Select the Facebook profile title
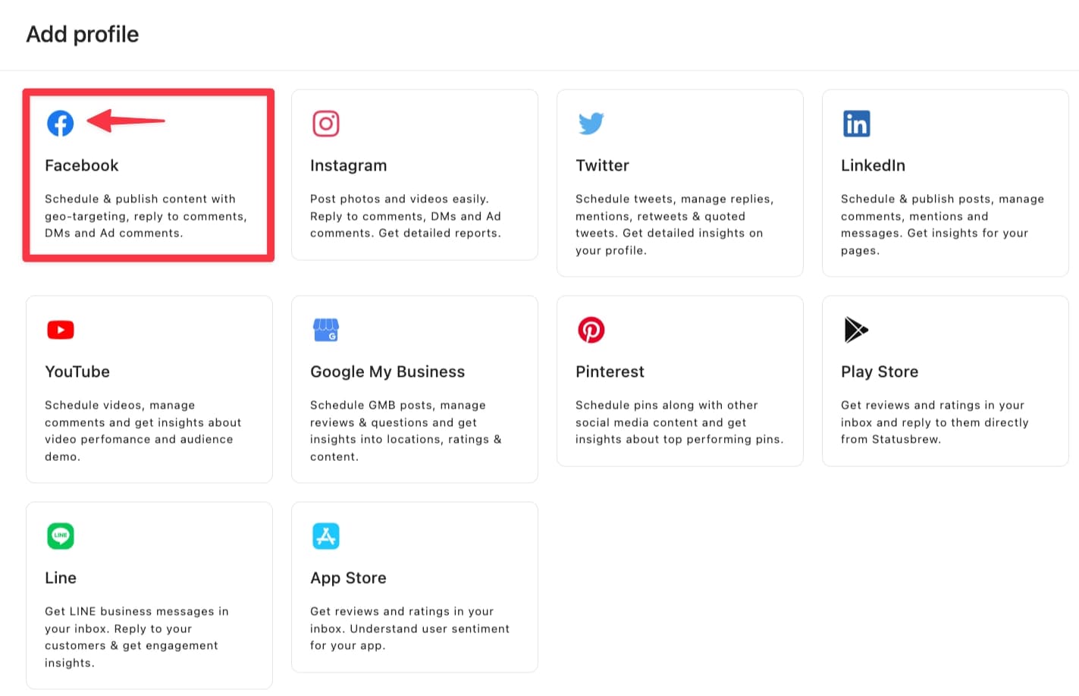The height and width of the screenshot is (696, 1079). click(82, 165)
